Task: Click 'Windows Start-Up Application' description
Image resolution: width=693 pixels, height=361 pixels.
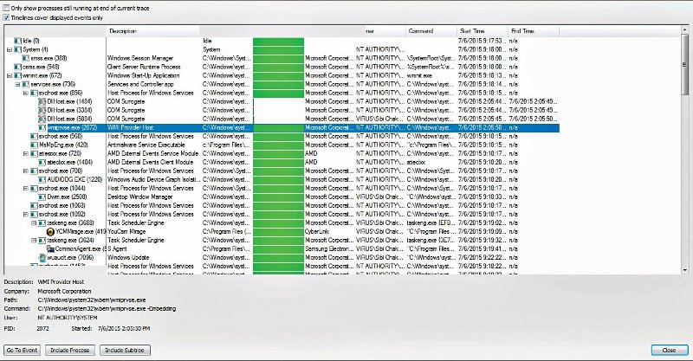Action: 144,75
